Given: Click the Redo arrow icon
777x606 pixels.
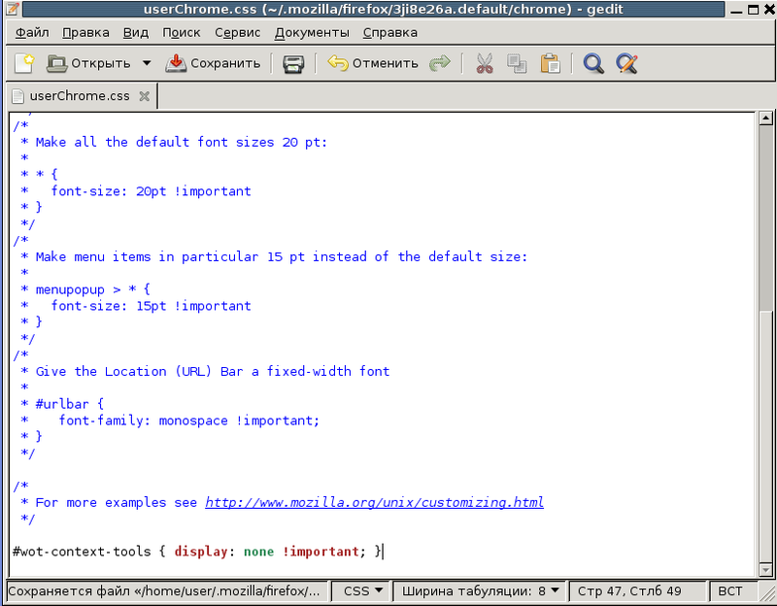Looking at the screenshot, I should [x=441, y=64].
